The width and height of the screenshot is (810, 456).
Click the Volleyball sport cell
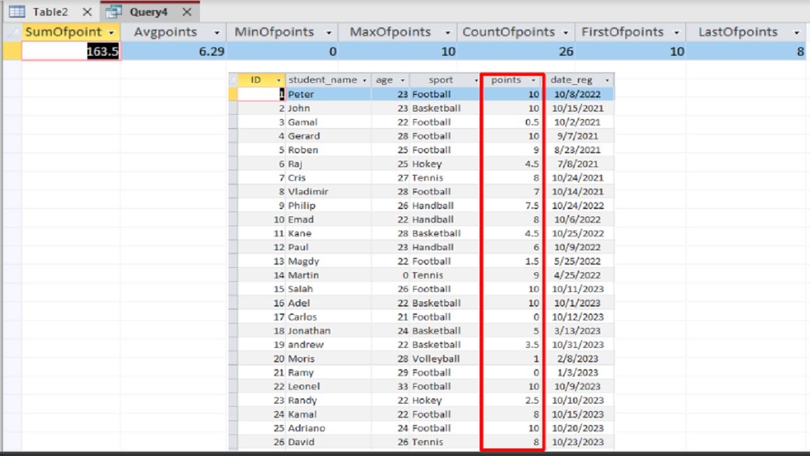pos(435,359)
